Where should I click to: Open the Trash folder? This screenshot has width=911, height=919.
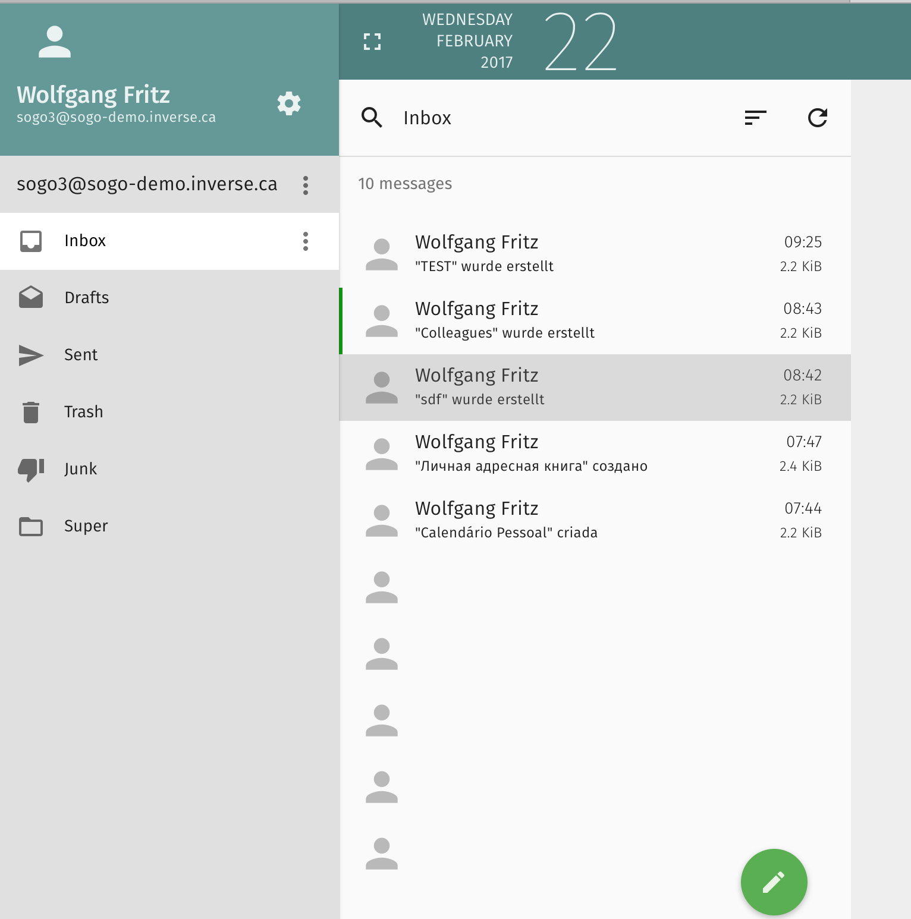83,412
